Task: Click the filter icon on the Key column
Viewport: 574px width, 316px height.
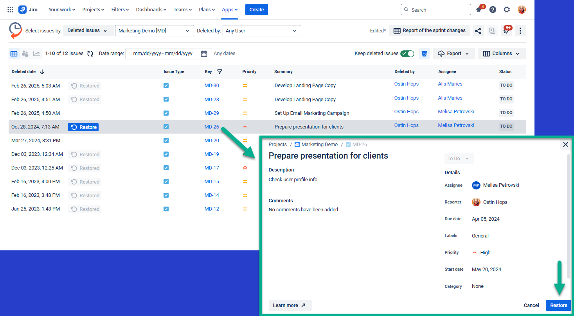Action: (220, 72)
